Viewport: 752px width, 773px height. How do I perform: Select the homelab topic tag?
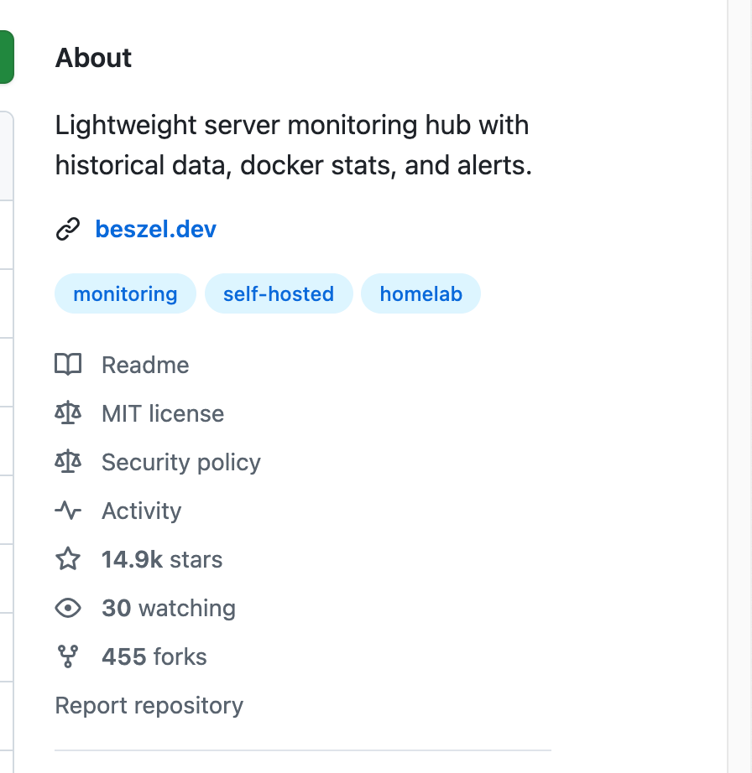420,294
